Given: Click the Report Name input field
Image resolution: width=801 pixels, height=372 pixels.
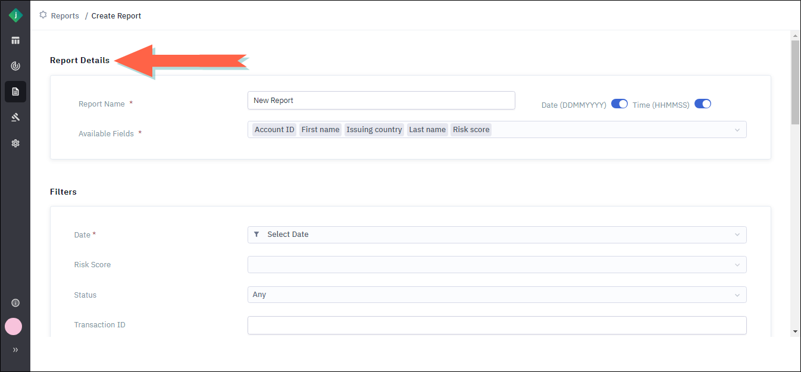Looking at the screenshot, I should click(x=381, y=101).
